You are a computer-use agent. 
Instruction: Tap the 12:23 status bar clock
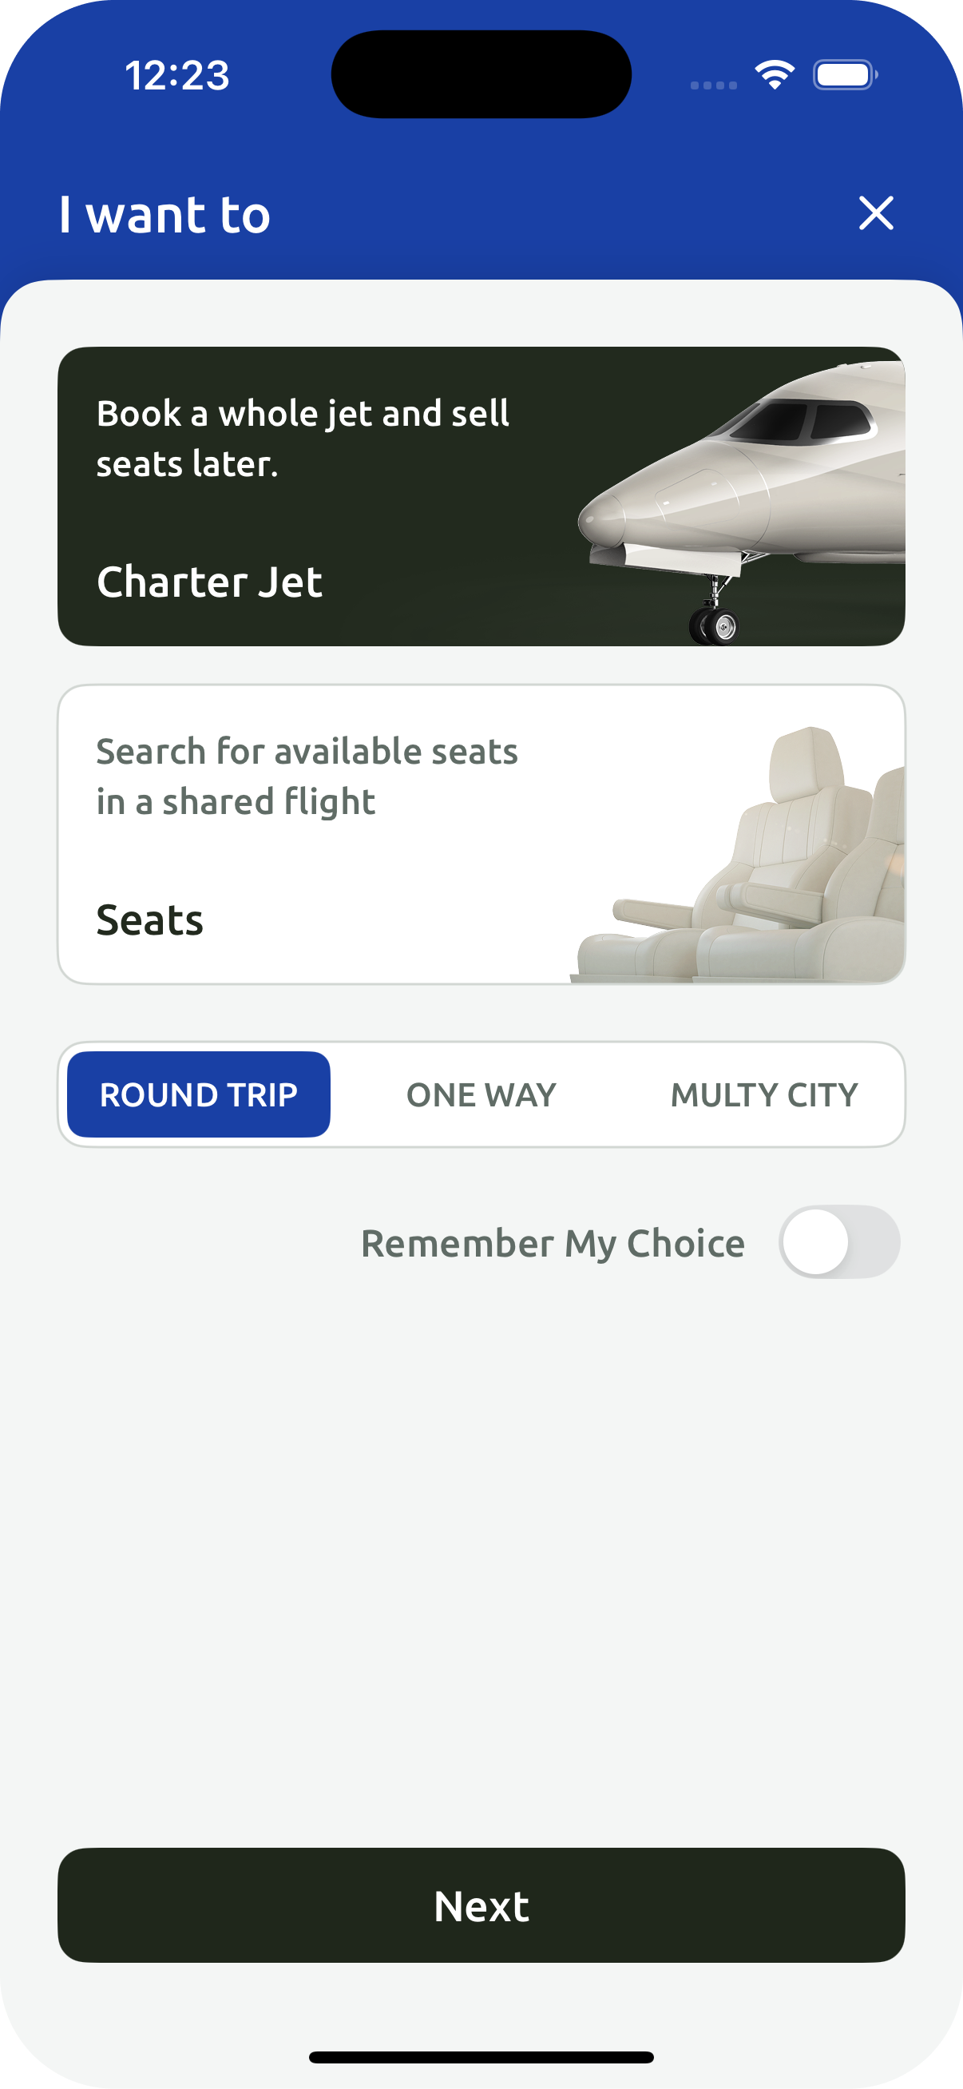(x=176, y=75)
